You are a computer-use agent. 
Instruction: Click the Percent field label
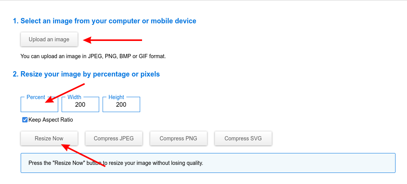click(36, 97)
